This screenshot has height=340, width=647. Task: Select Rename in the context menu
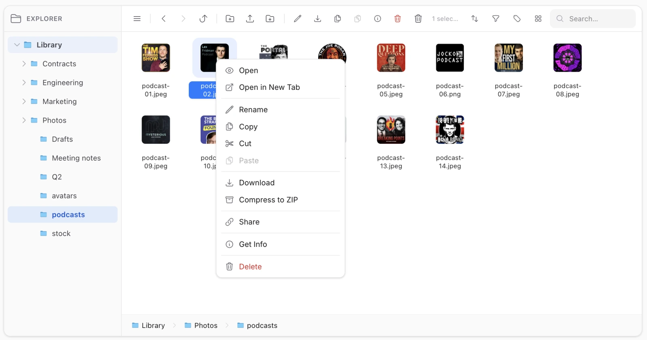click(x=281, y=110)
